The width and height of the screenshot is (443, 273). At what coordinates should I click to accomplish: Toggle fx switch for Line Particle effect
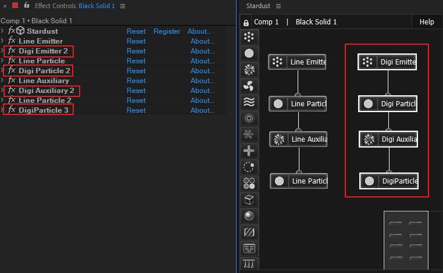[x=12, y=60]
